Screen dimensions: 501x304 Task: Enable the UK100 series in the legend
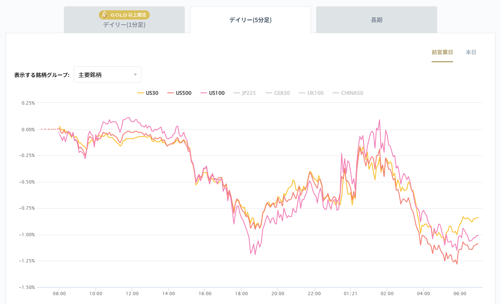312,93
